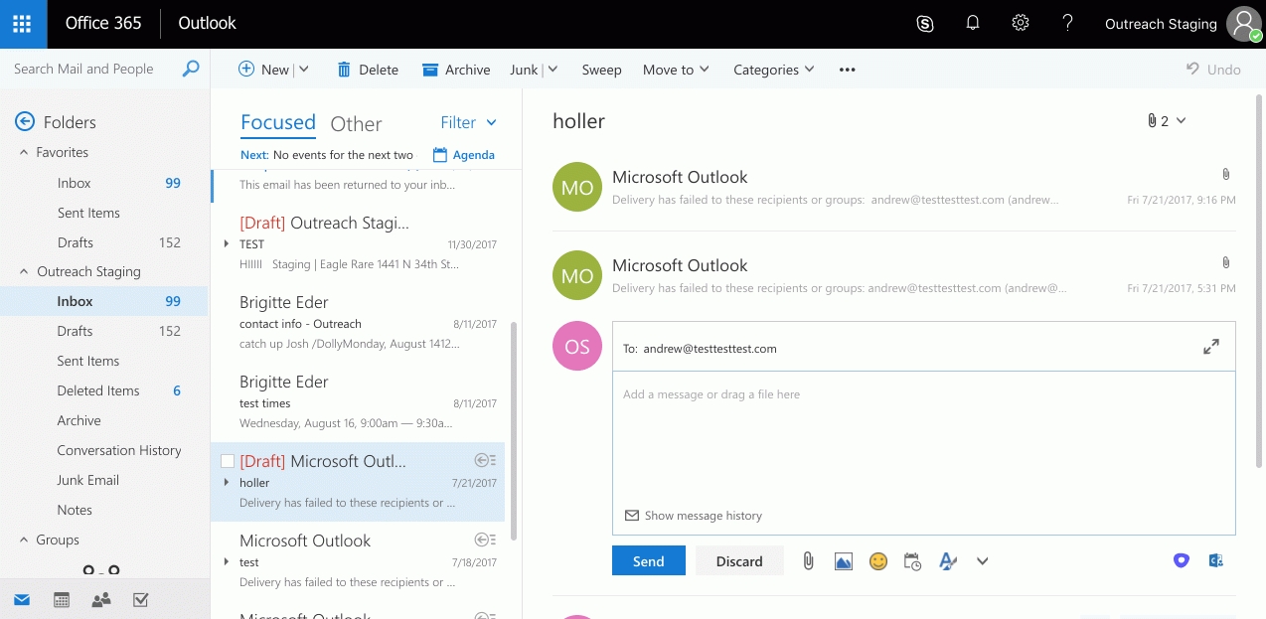1266x619 pixels.
Task: Click the Outlook app name in header
Action: click(x=207, y=23)
